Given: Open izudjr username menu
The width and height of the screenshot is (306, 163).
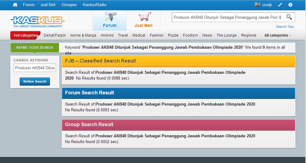Looking at the screenshot, I should (x=267, y=5).
